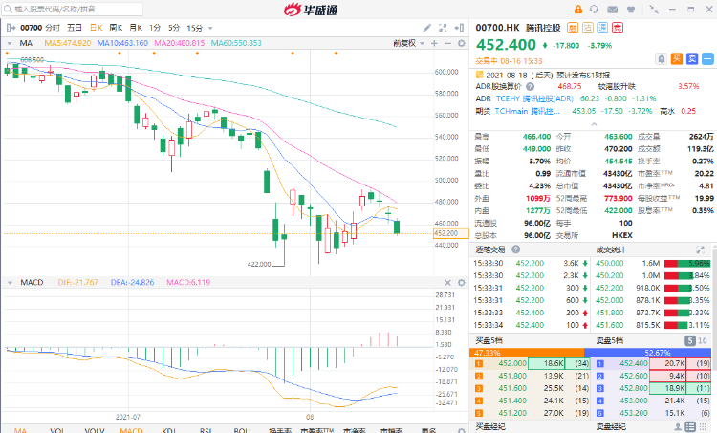Click ask level 3 price 452.800

tap(634, 388)
